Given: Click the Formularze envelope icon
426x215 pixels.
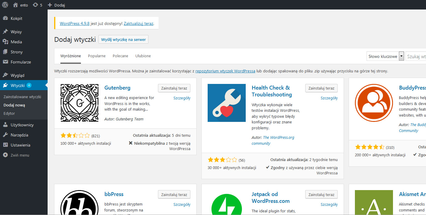Looking at the screenshot, I should (x=5, y=62).
